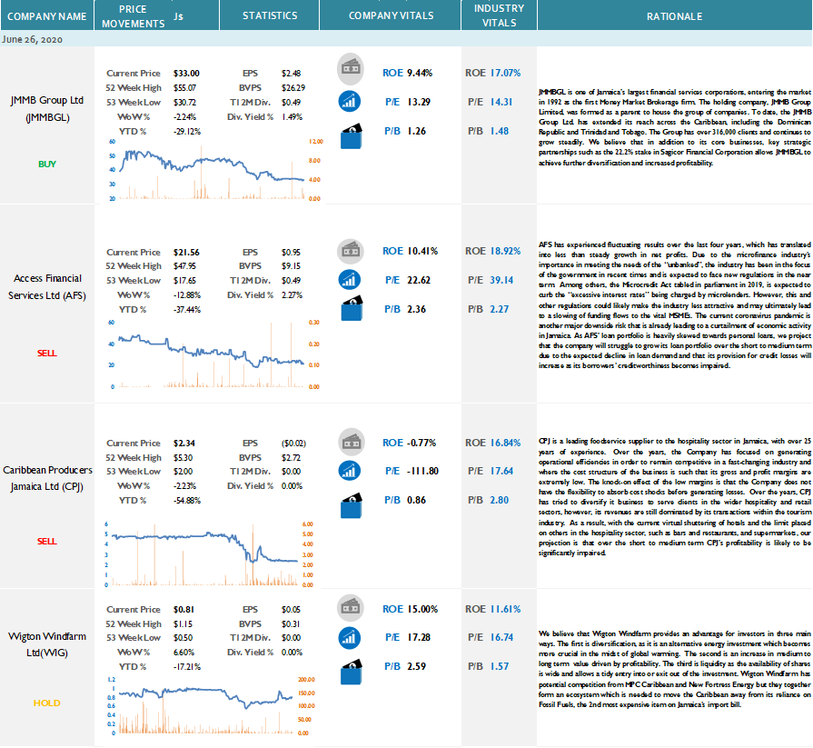Click the HOLD rating for Wigton Windfarm
813x748 pixels.
click(46, 703)
